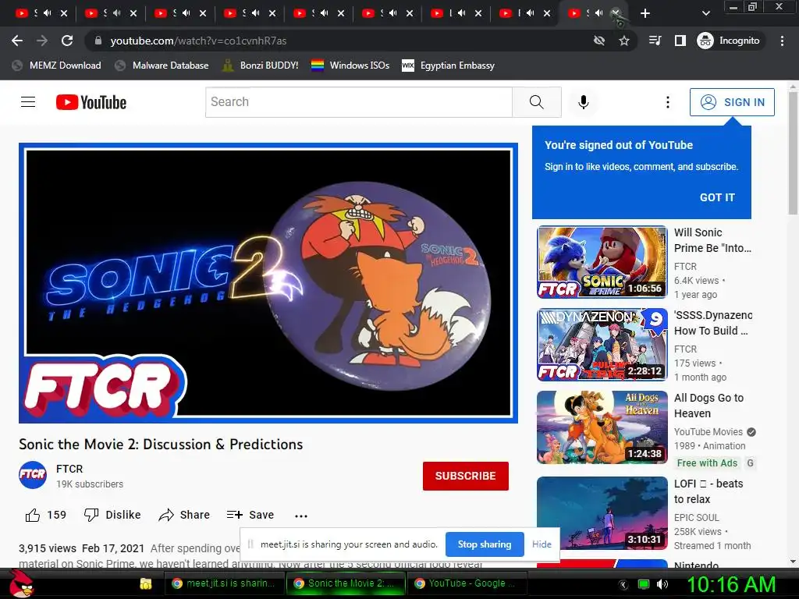
Task: Expand the tab search chevron
Action: (706, 13)
